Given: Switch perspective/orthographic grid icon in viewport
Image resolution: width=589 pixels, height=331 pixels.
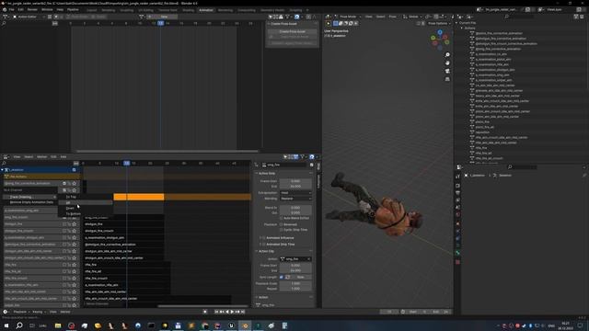Looking at the screenshot, I should pyautogui.click(x=447, y=79).
